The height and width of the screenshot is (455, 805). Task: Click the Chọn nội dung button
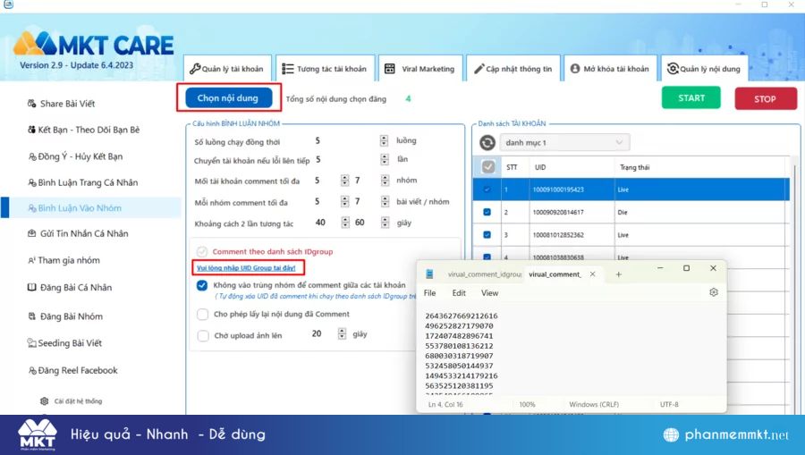coord(228,98)
